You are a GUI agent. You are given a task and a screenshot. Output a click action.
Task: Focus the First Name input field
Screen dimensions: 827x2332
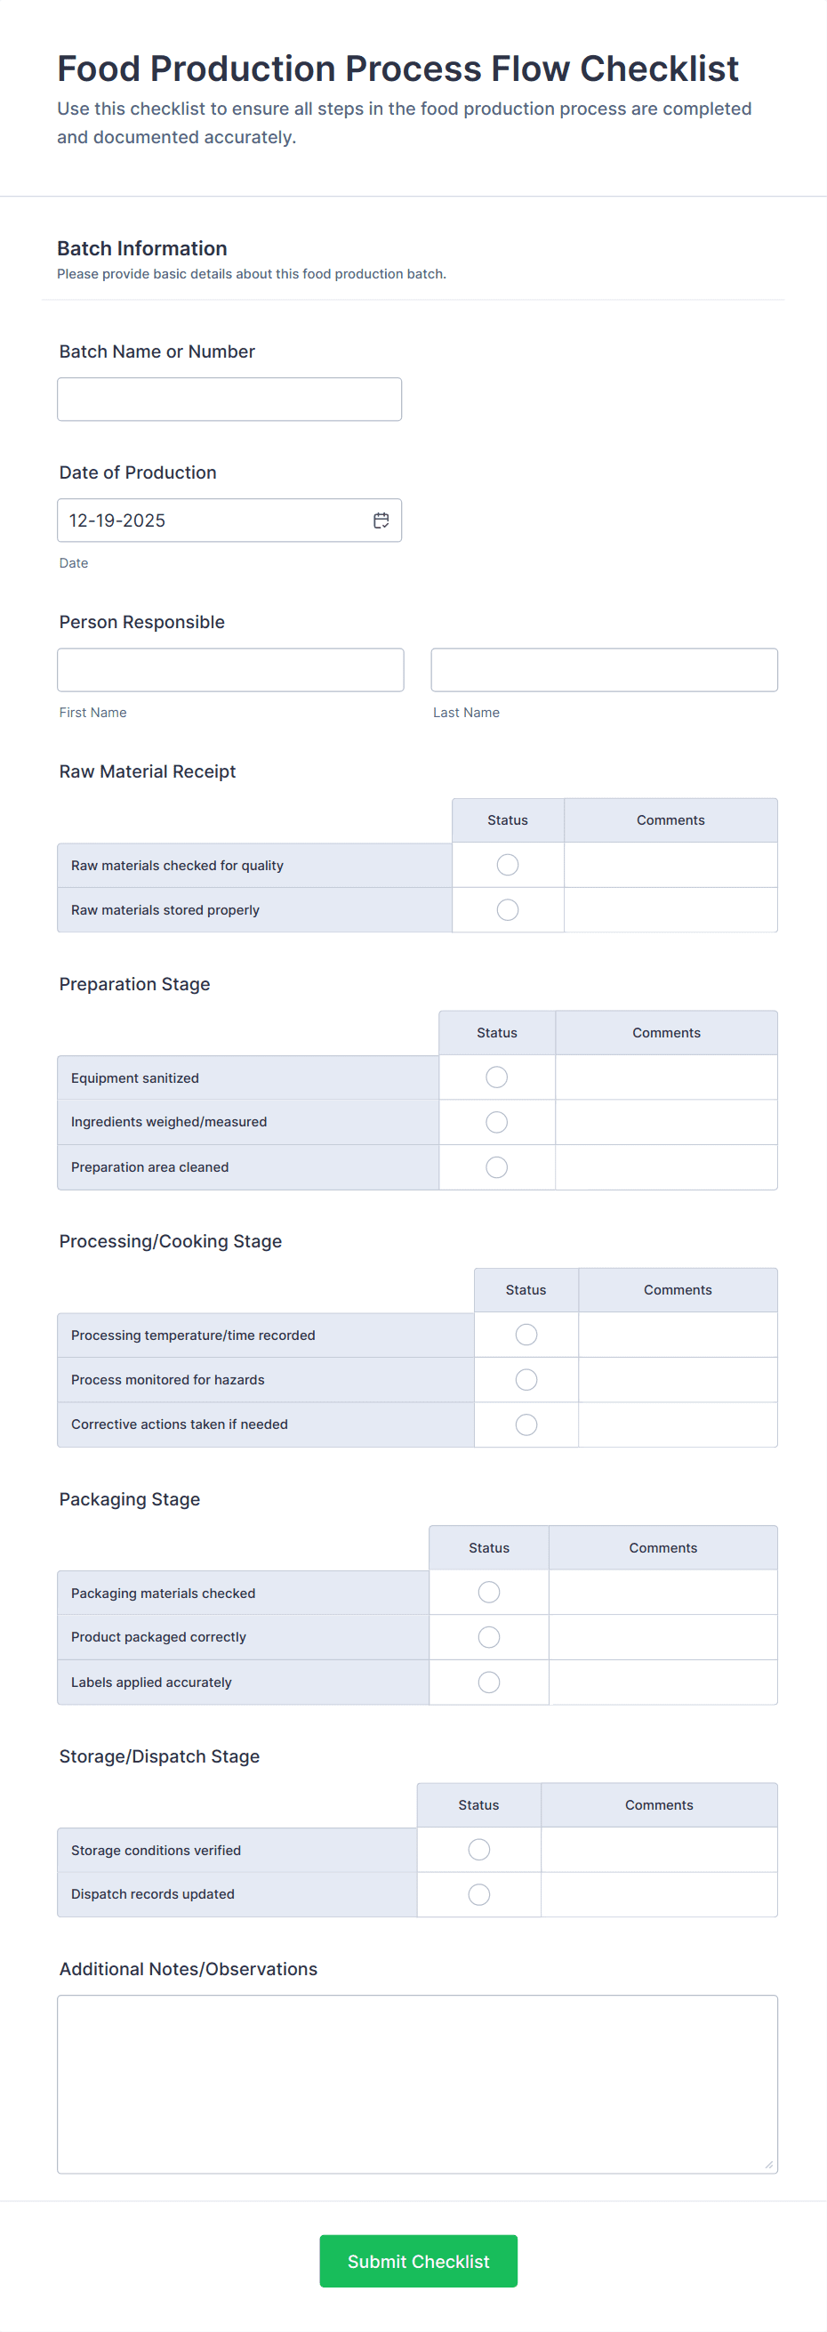pyautogui.click(x=229, y=670)
